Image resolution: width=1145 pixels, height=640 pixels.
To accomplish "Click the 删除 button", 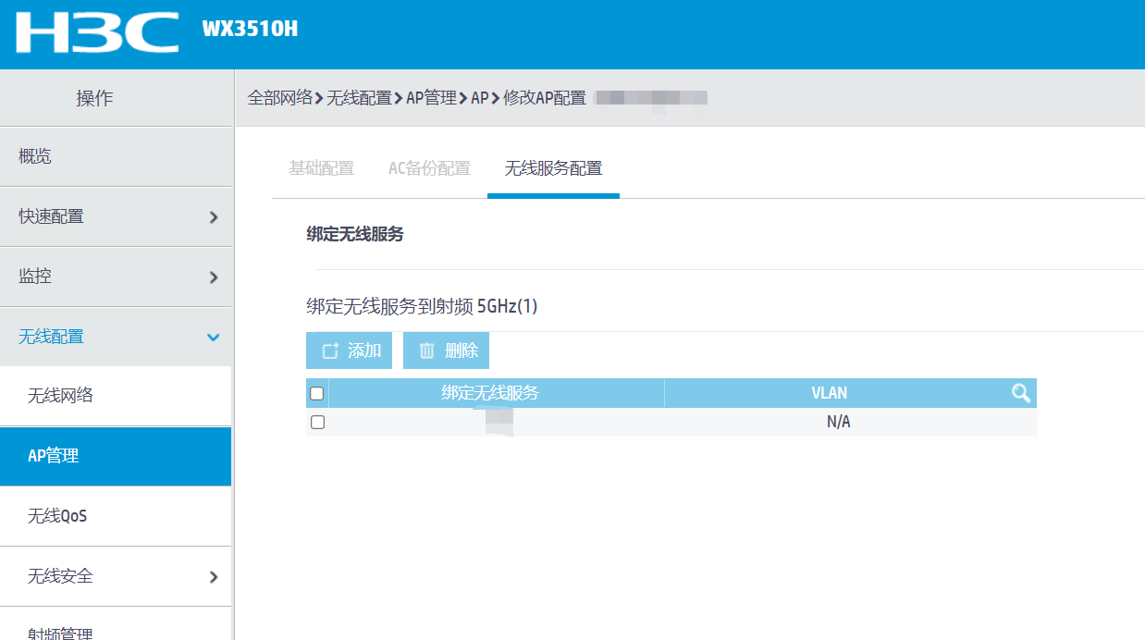I will click(x=446, y=350).
